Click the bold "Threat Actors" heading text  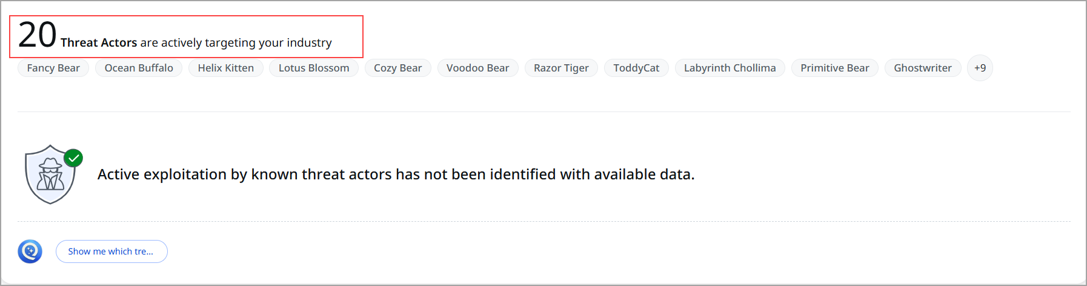tap(99, 43)
